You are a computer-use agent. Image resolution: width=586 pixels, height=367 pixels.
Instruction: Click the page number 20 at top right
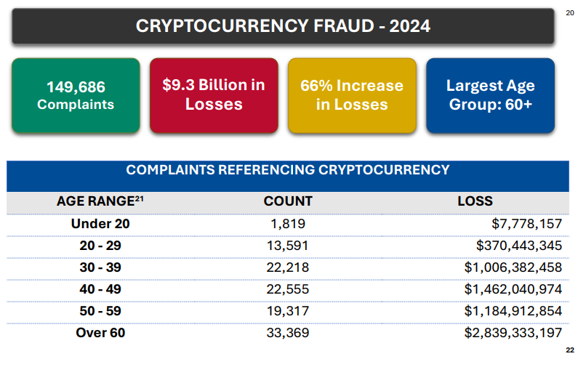[569, 12]
